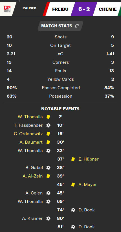
Task: Click the yellow card icon for C. Ordenewitz
Action: point(48,134)
